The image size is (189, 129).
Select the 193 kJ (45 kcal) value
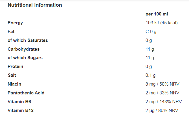pyautogui.click(x=161, y=23)
